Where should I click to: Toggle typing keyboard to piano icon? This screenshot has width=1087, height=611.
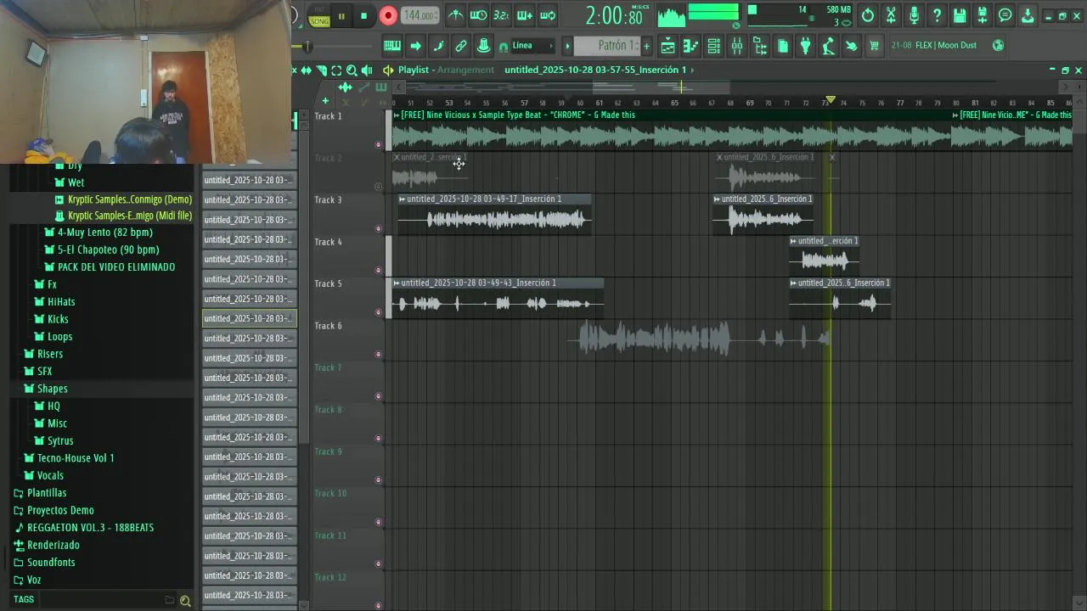[x=392, y=46]
